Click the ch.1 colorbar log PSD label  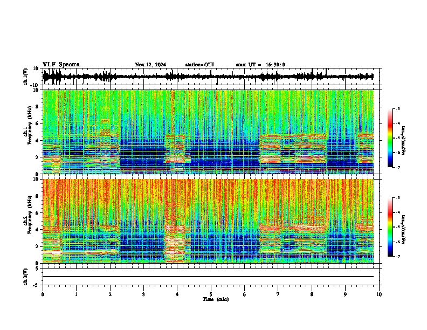click(403, 140)
